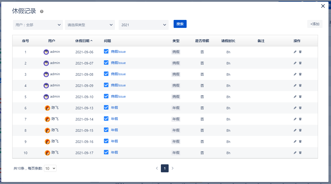Delete the 2021-09-07 leave record via trash icon
331x184 pixels.
(x=300, y=63)
